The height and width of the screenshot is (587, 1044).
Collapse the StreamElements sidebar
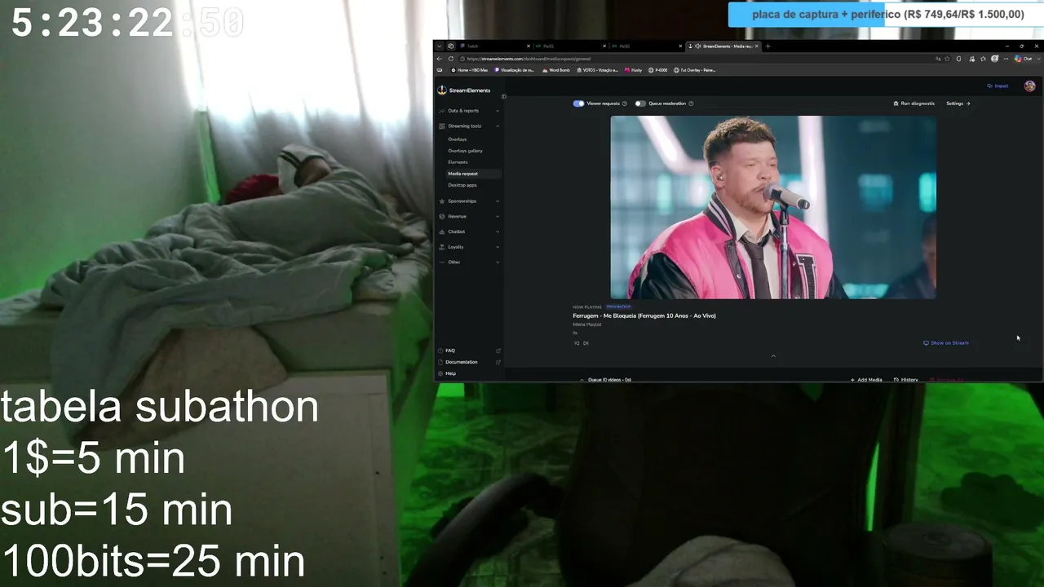(503, 96)
